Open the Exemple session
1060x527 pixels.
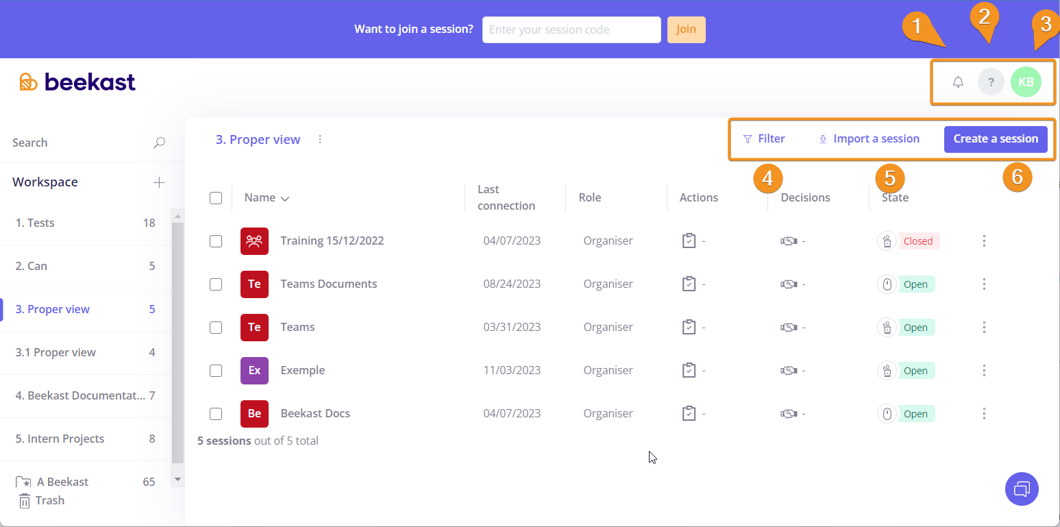(303, 370)
